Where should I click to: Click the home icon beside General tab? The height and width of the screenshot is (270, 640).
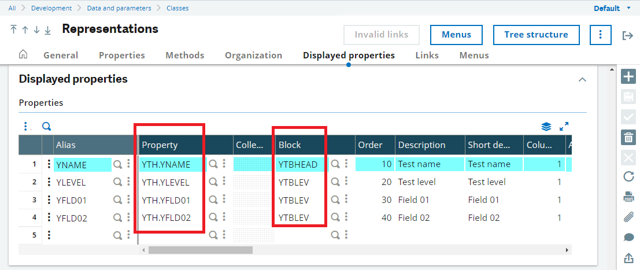(23, 54)
